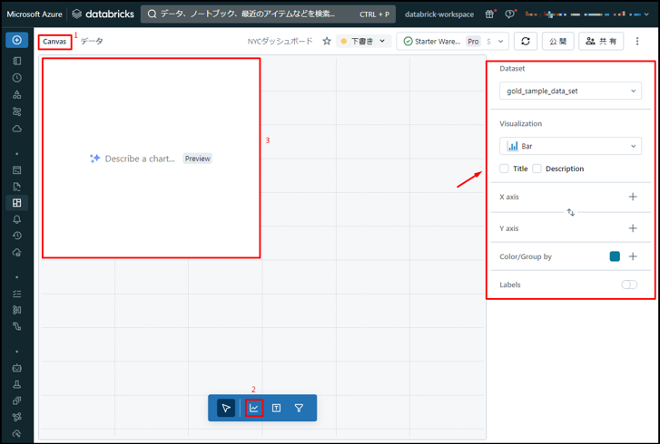
Task: Click the blue New plus icon in sidebar
Action: [x=16, y=40]
